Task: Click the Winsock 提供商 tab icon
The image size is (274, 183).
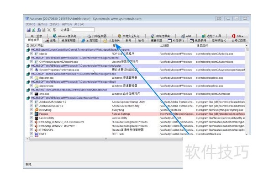Action: tap(55, 36)
